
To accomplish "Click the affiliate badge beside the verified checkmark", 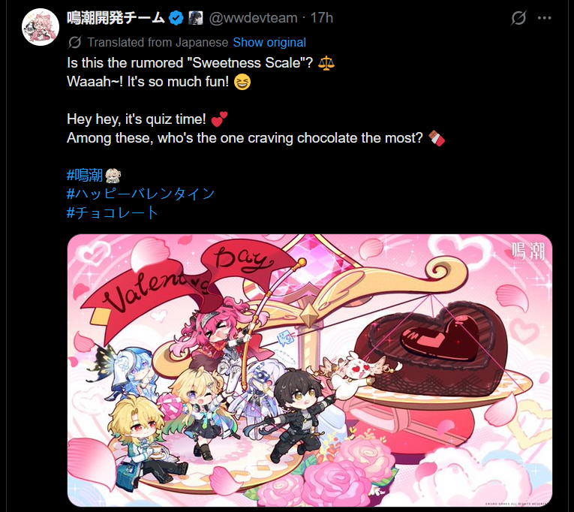I will pos(196,18).
